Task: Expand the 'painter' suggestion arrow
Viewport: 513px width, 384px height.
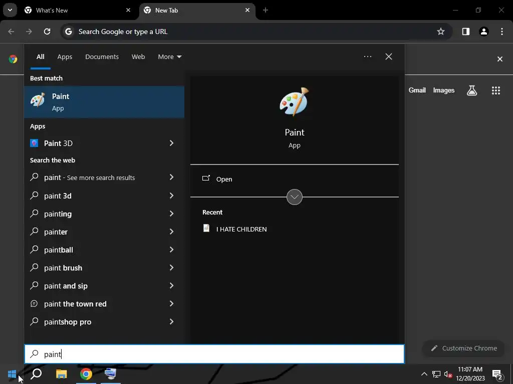Action: [171, 231]
